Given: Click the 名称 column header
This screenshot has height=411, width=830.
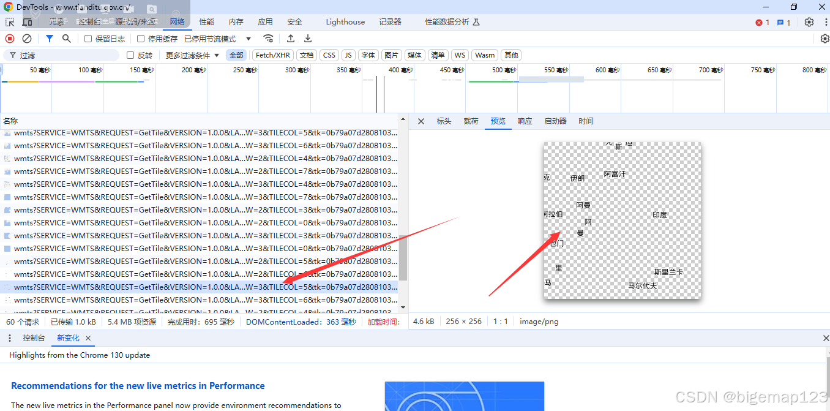Looking at the screenshot, I should [10, 121].
